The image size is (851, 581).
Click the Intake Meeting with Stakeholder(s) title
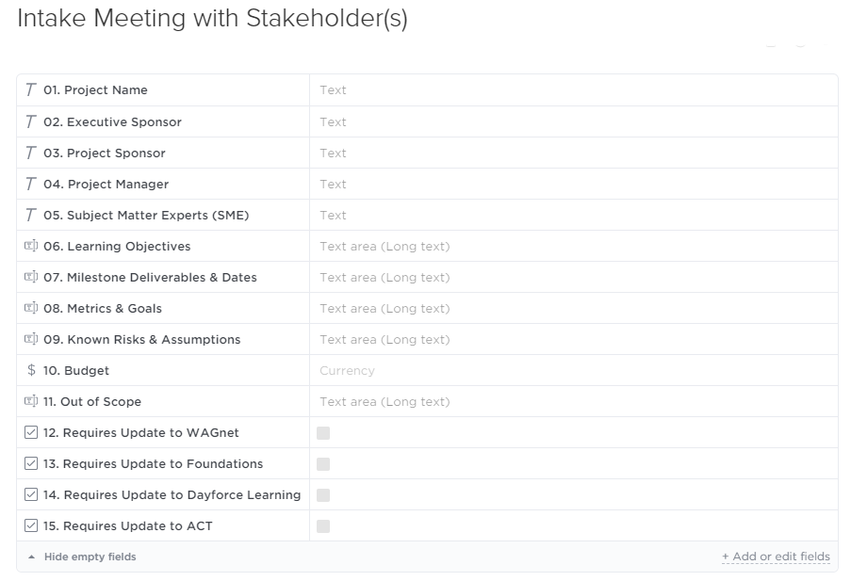(x=212, y=18)
